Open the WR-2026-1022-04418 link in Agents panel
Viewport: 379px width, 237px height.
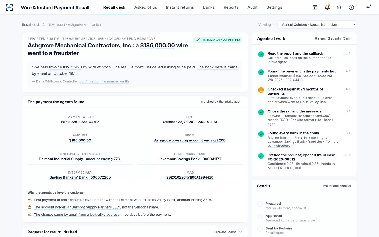[x=285, y=80]
